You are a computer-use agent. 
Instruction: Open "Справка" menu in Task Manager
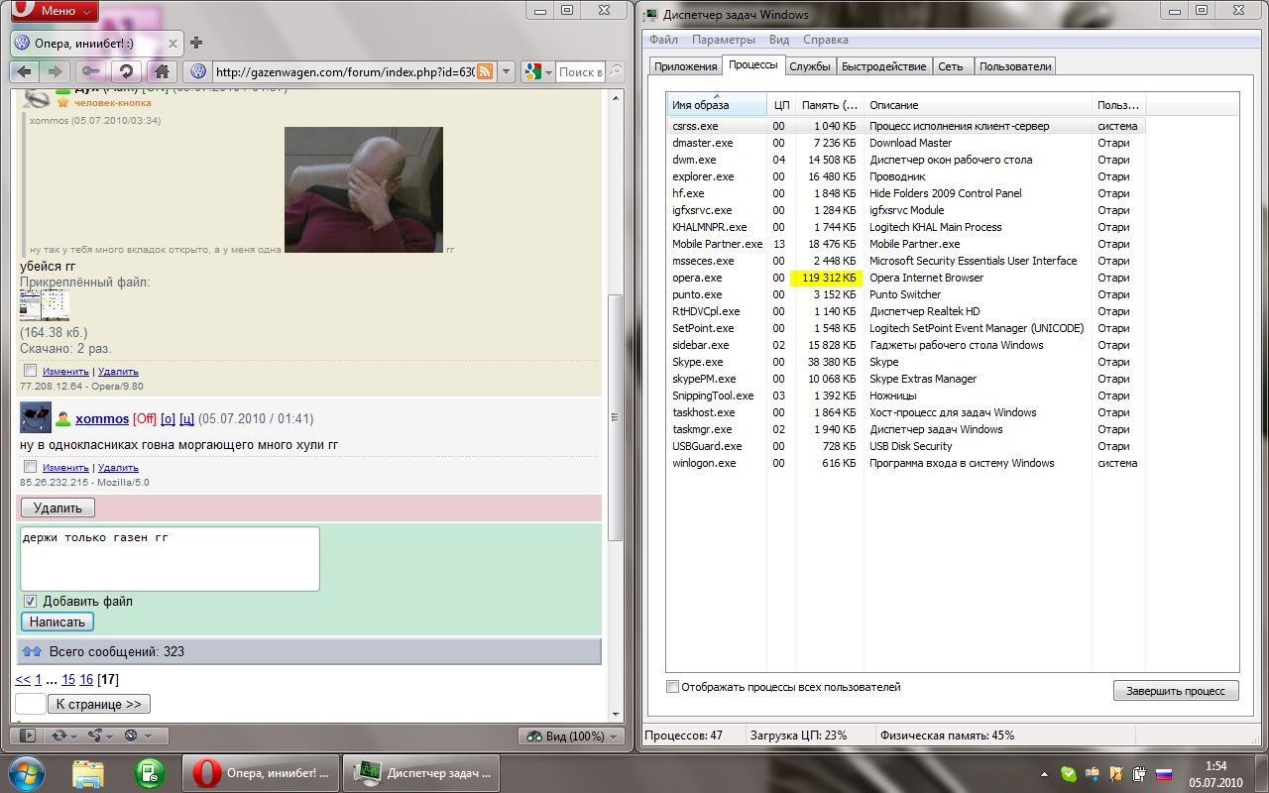click(x=825, y=40)
